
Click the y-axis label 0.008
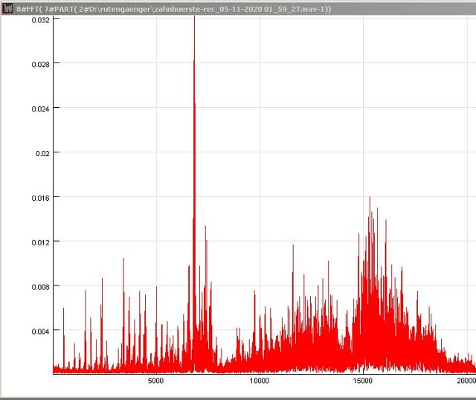(40, 287)
